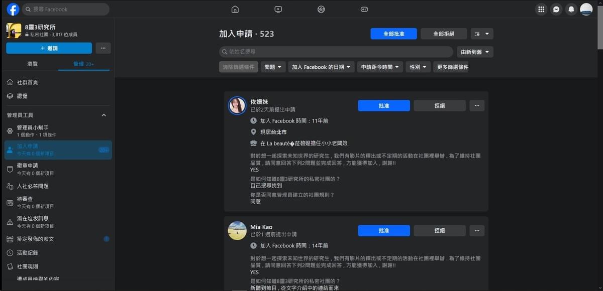The width and height of the screenshot is (603, 291).
Task: Collapse the 管理員工具 section
Action: click(x=104, y=115)
